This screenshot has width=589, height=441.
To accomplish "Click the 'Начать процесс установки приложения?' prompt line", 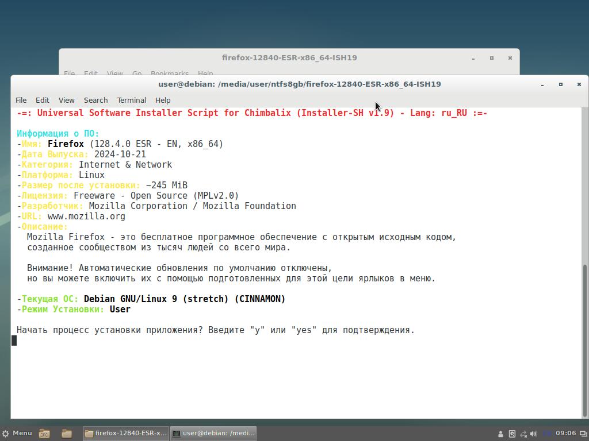I will 216,330.
